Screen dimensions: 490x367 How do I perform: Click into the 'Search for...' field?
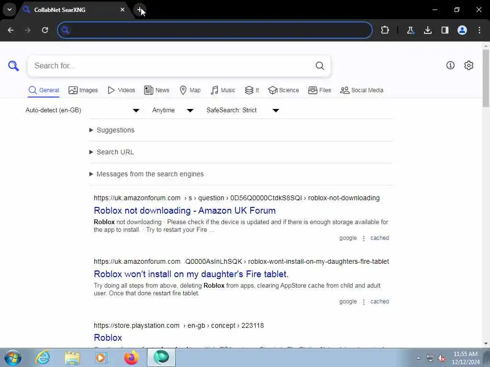[170, 65]
